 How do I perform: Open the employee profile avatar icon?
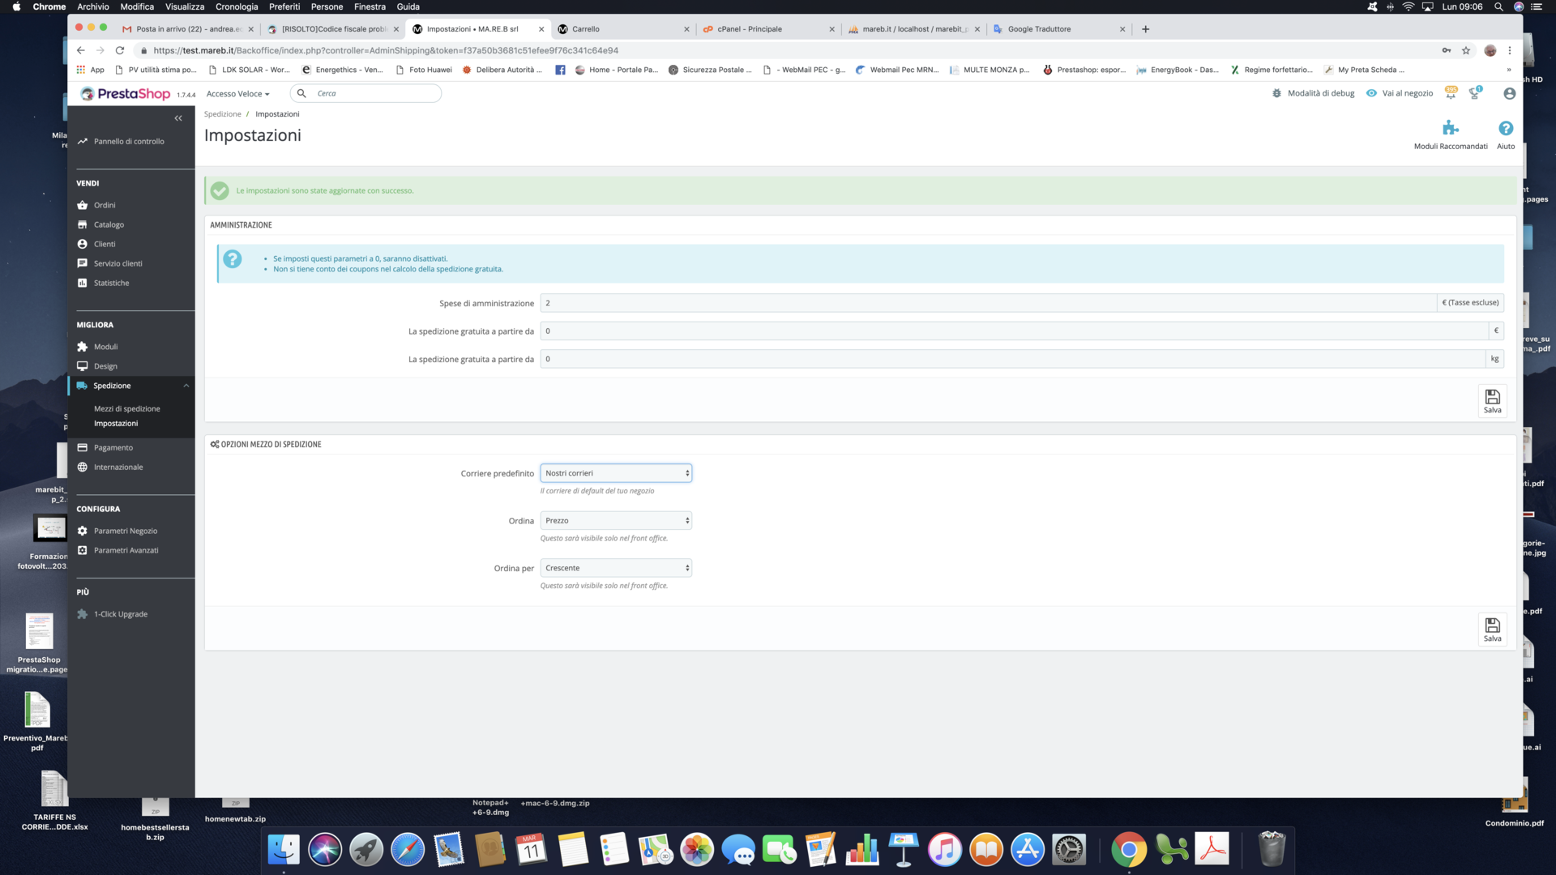click(1509, 94)
